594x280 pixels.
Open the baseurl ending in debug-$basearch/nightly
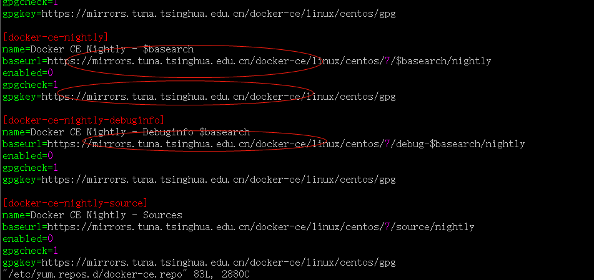[286, 144]
